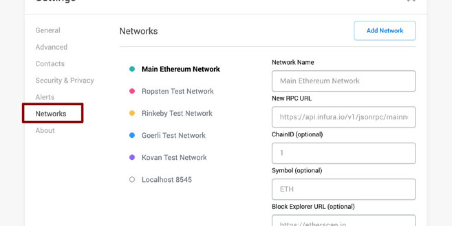The width and height of the screenshot is (452, 226).
Task: Click inside the Network Name field
Action: pos(344,81)
